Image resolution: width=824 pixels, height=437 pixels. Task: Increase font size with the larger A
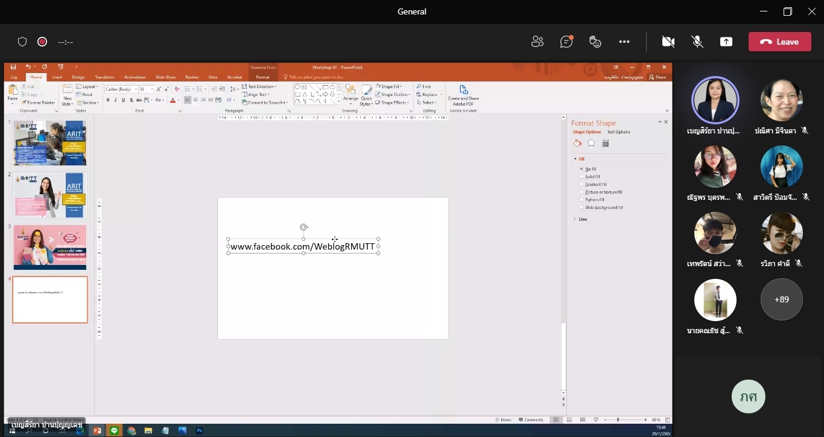pyautogui.click(x=159, y=89)
